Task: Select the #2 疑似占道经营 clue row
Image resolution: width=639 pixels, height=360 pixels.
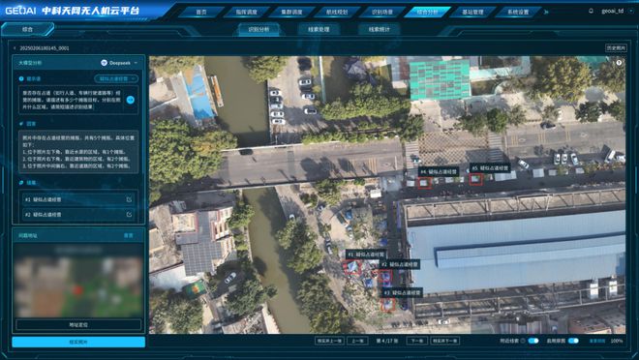Action: [x=78, y=214]
